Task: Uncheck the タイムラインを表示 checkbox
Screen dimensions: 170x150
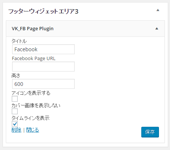Action: coord(15,124)
